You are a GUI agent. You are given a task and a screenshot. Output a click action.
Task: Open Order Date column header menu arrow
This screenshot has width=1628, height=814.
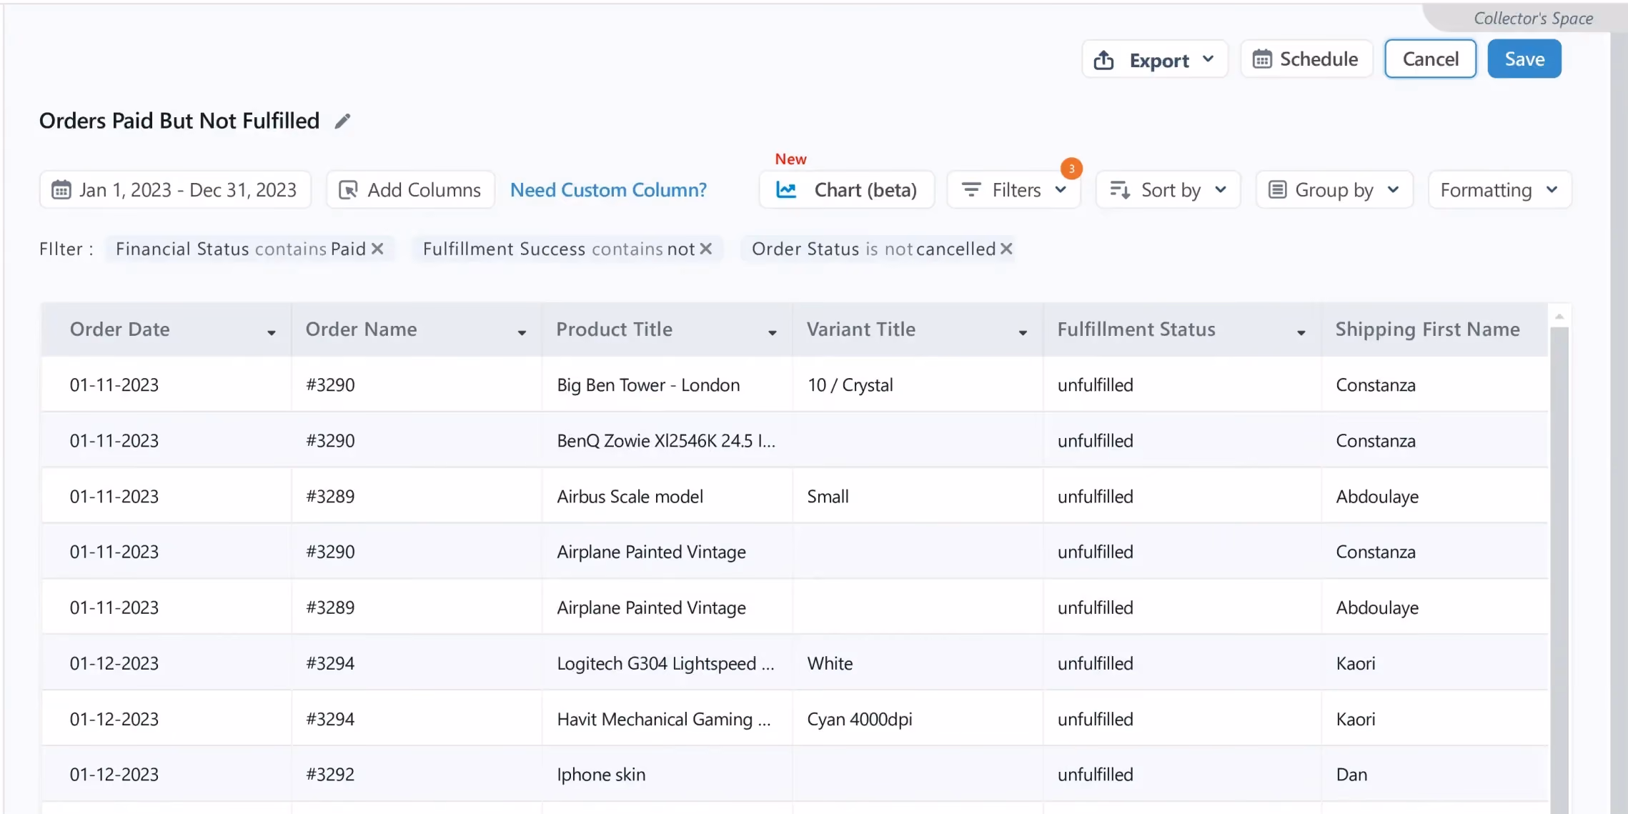[x=272, y=332]
